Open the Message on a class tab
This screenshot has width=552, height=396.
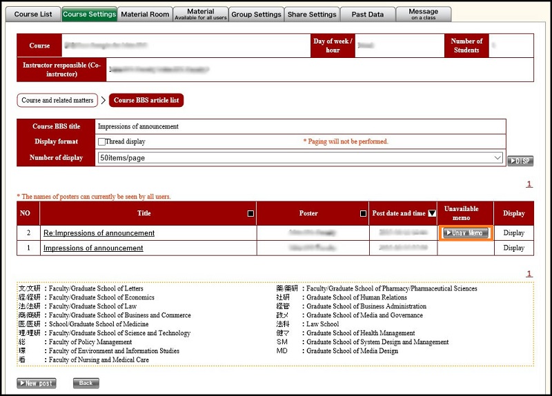[423, 14]
